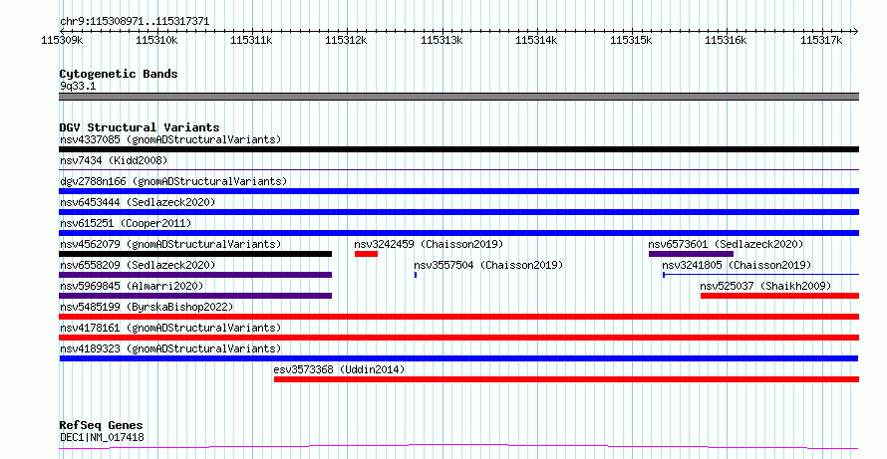The width and height of the screenshot is (887, 459).
Task: Click the dgv2788n166 blue variant bar
Action: coord(458,191)
